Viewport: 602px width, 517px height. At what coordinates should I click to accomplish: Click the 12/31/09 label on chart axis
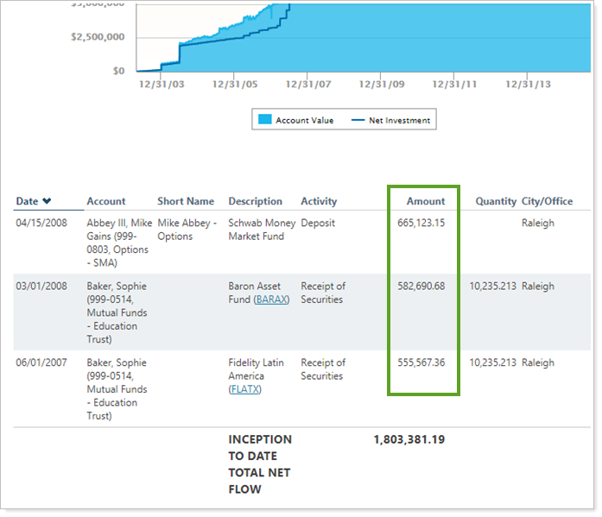pos(381,85)
